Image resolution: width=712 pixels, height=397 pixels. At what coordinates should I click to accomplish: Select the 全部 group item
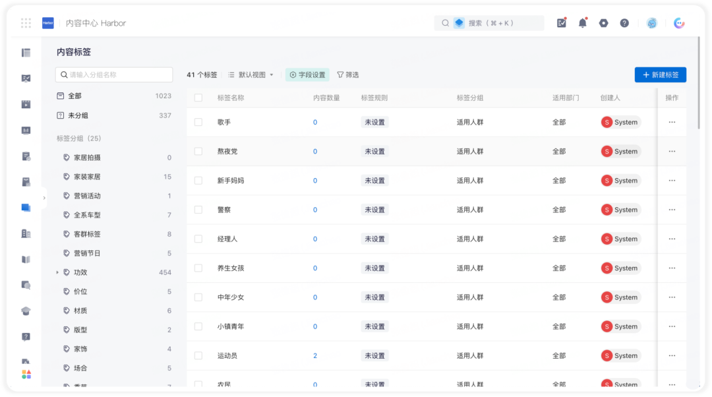(113, 96)
